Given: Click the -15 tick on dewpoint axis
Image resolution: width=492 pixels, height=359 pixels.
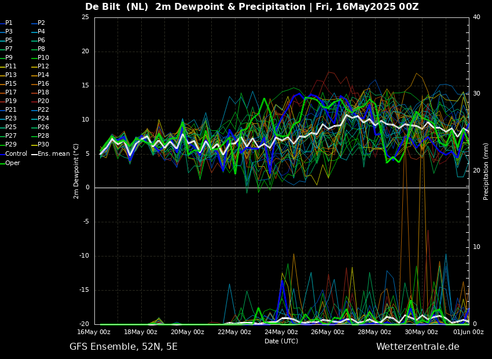Looking at the screenshot, I should coord(85,290).
